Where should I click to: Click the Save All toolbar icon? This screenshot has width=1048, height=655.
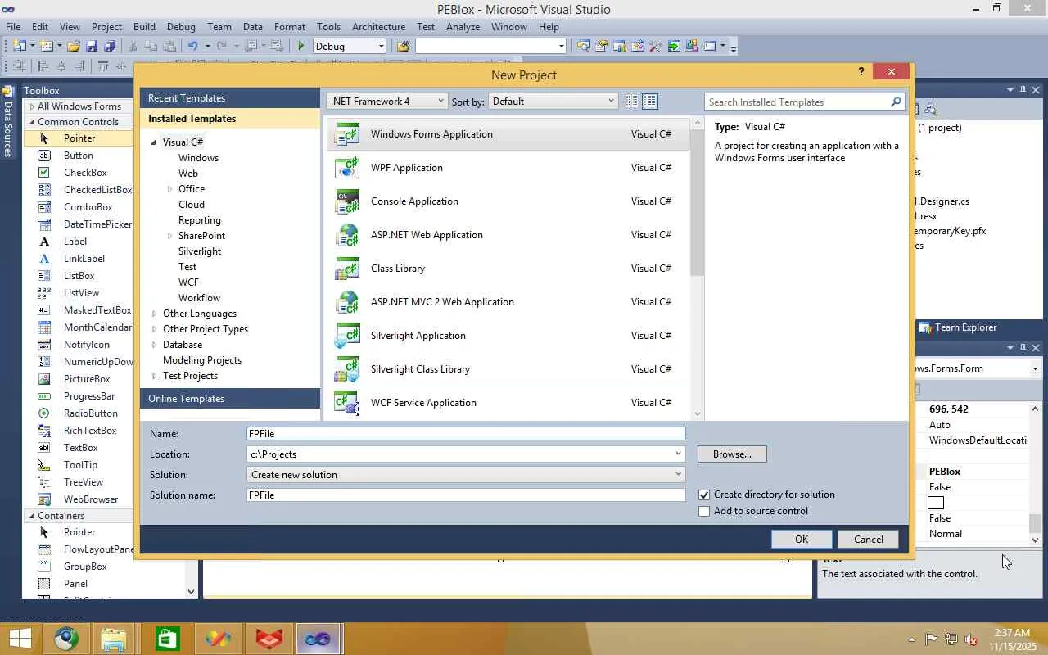(x=110, y=47)
